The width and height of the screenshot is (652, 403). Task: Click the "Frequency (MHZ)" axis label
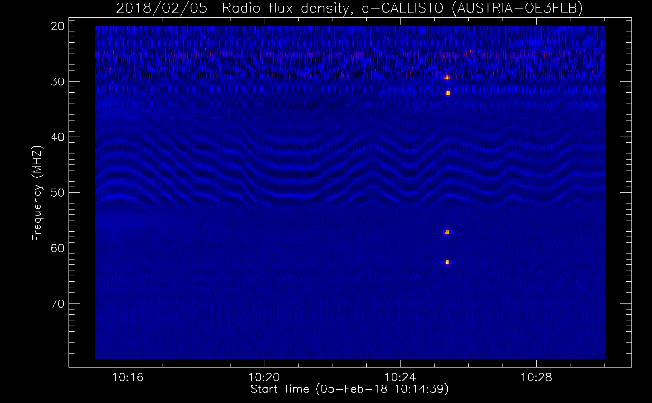(37, 194)
